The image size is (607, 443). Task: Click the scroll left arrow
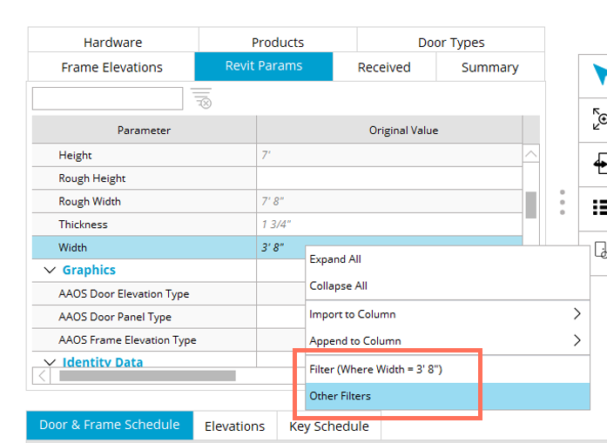pyautogui.click(x=42, y=376)
